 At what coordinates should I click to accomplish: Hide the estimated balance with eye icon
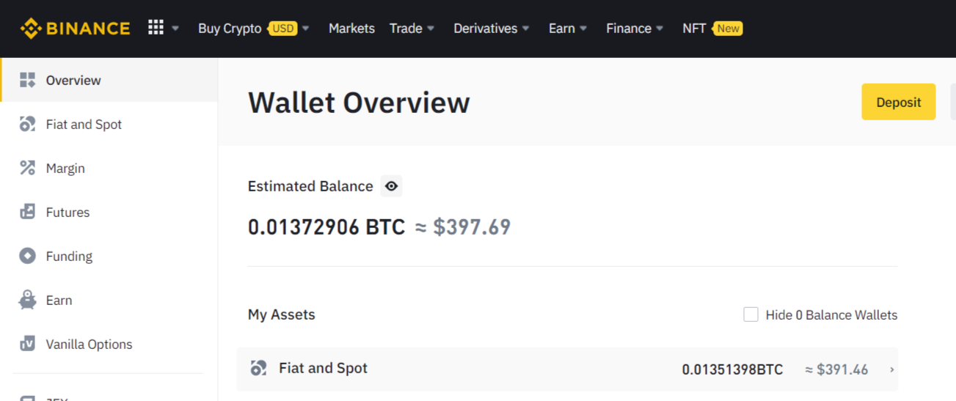[392, 186]
